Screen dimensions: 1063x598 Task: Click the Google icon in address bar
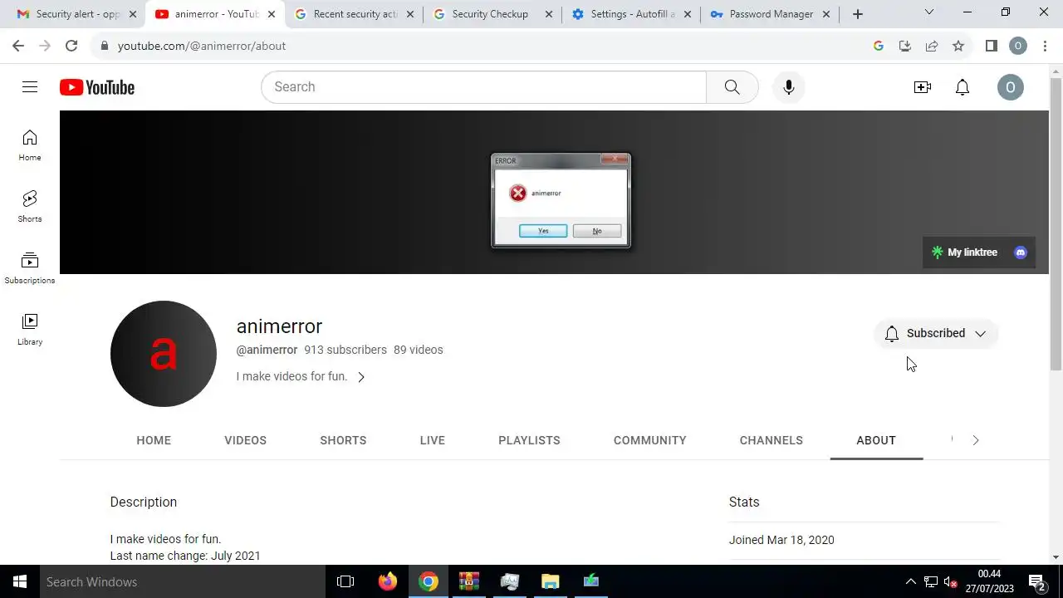879,46
